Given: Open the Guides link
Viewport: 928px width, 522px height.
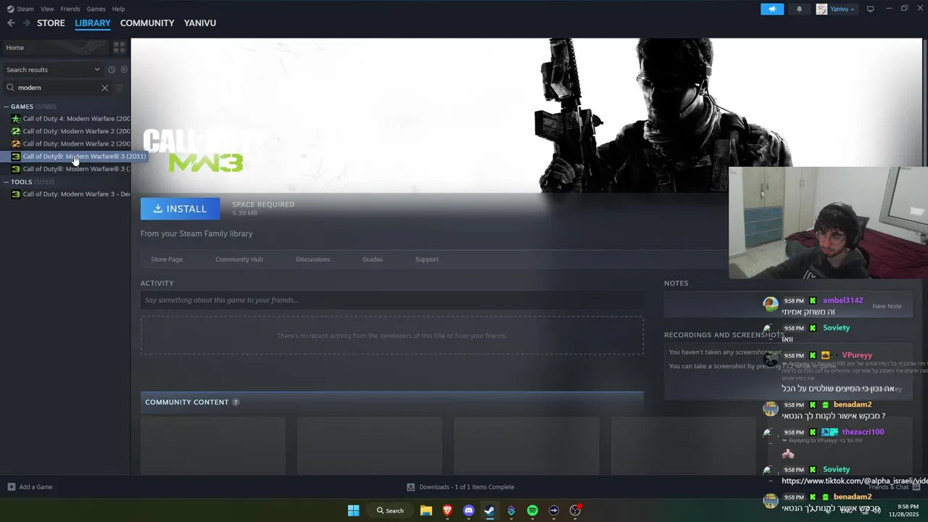Looking at the screenshot, I should click(373, 260).
